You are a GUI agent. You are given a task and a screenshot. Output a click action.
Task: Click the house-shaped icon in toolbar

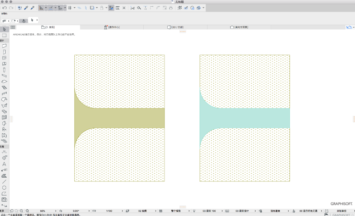[171, 8]
